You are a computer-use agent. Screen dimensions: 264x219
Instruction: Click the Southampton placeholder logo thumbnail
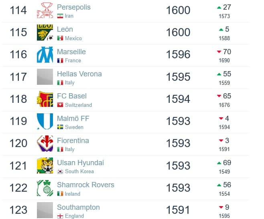click(45, 210)
